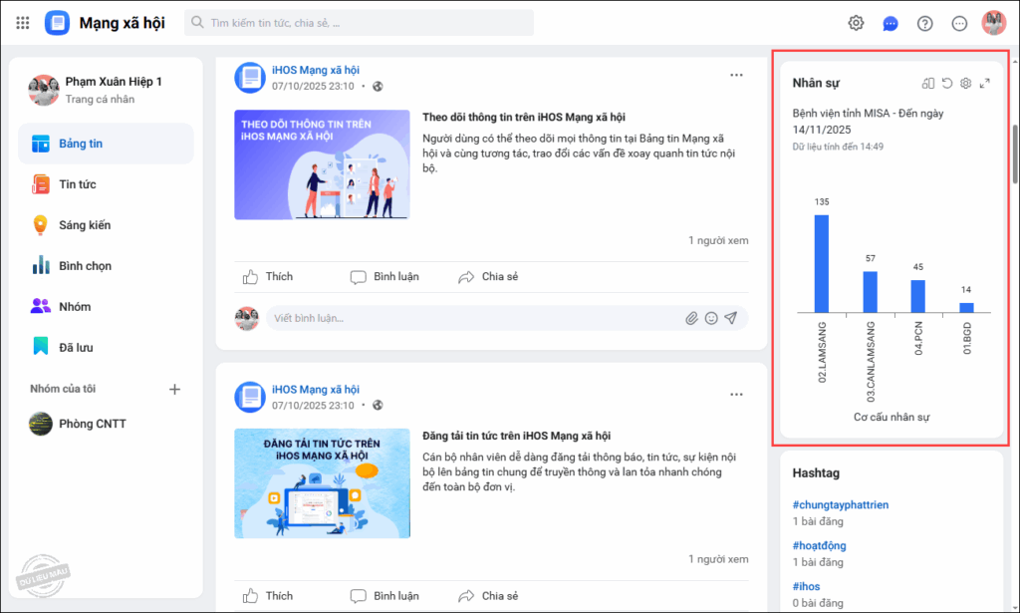Open the user avatar menu in header
This screenshot has width=1020, height=613.
click(993, 23)
